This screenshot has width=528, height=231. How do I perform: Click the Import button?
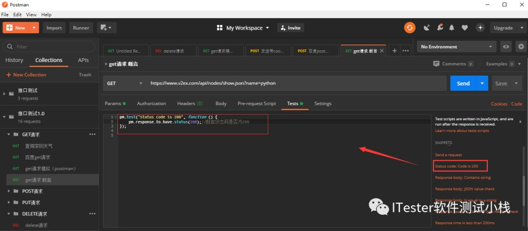tap(54, 27)
